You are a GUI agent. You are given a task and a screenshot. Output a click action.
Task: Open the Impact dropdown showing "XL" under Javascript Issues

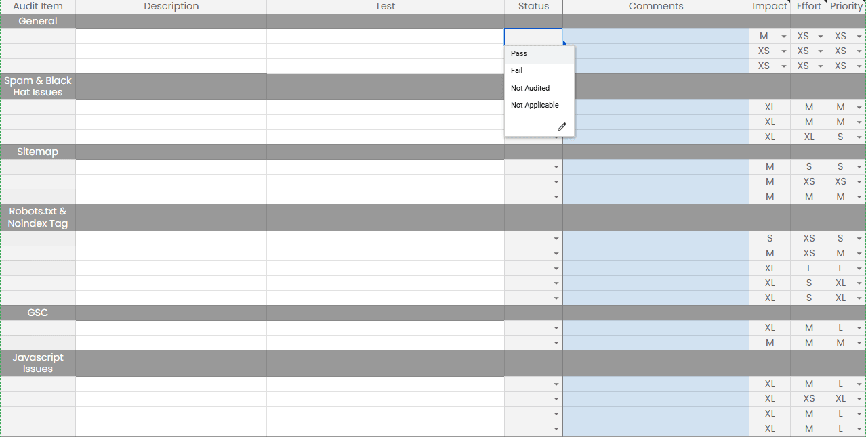point(770,384)
